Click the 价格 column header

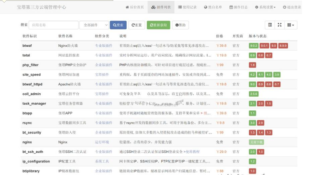click(x=220, y=36)
